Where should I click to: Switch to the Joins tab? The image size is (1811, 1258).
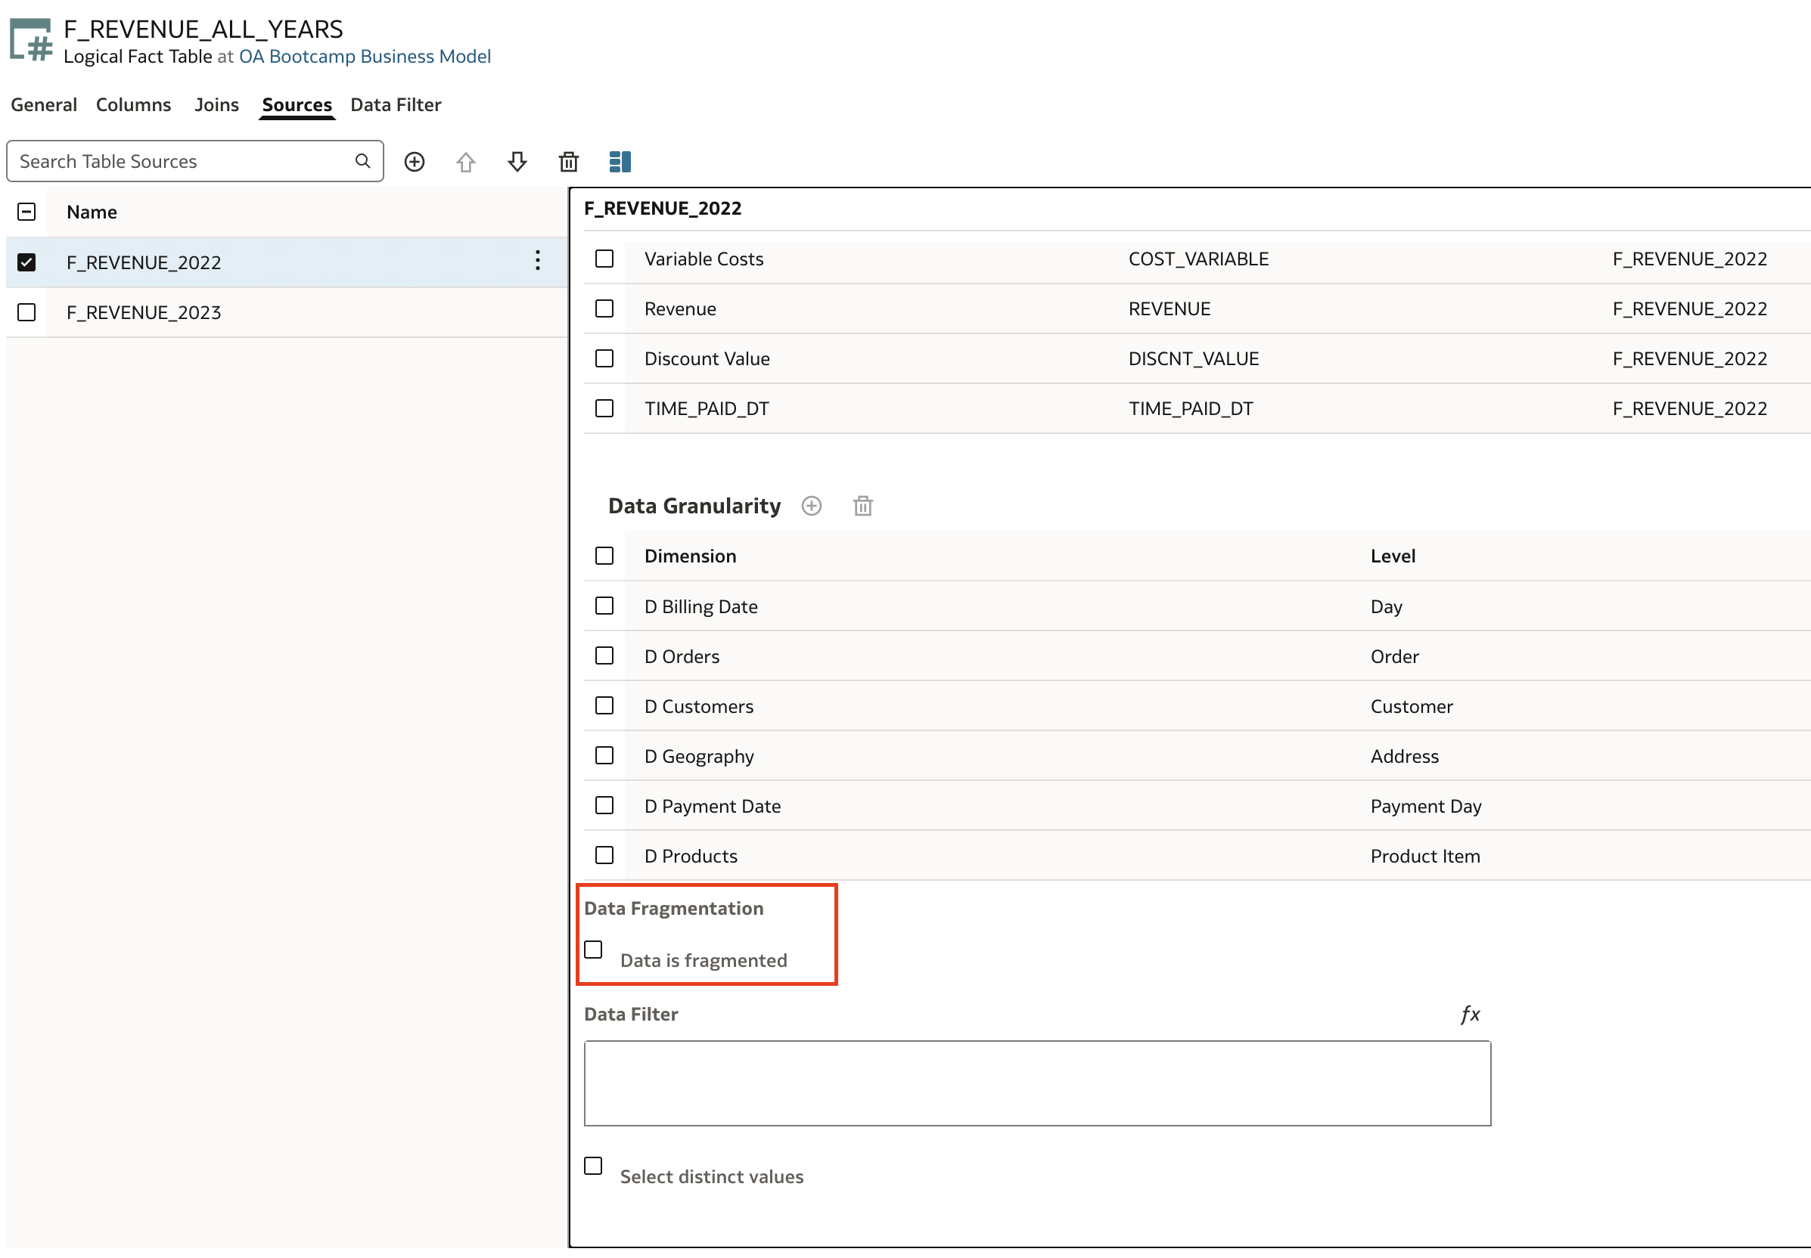point(217,105)
